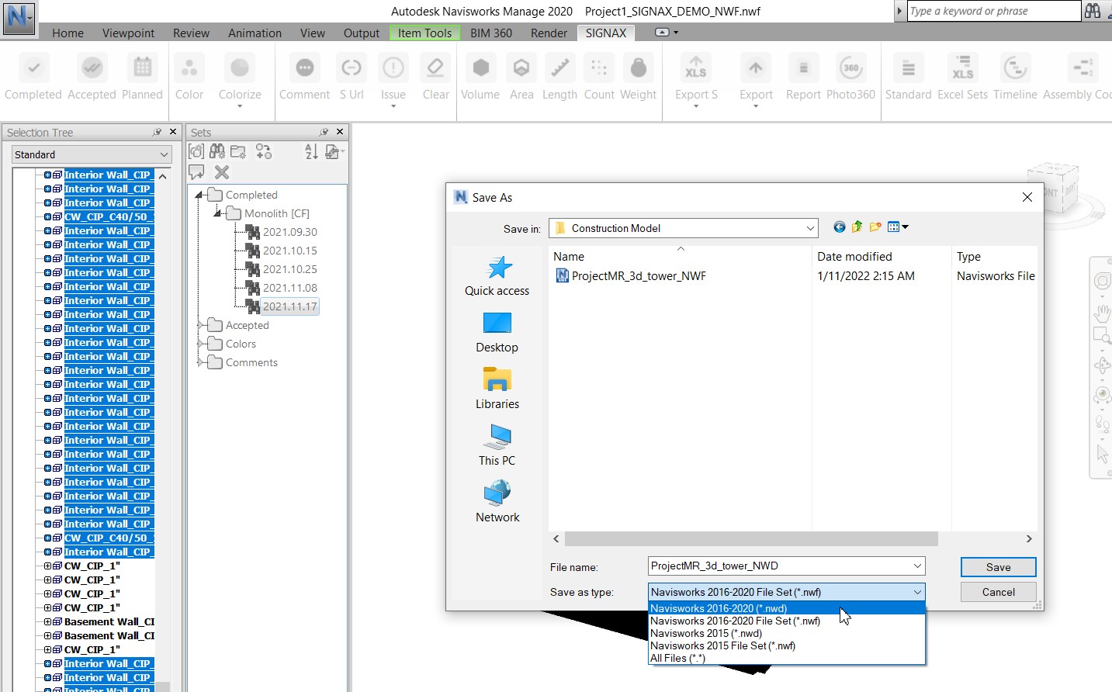Image resolution: width=1112 pixels, height=692 pixels.
Task: Open the Home ribbon tab
Action: coord(68,33)
